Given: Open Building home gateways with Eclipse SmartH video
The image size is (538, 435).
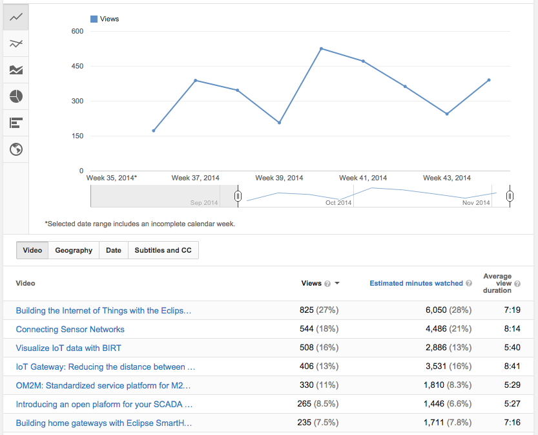Looking at the screenshot, I should (103, 423).
